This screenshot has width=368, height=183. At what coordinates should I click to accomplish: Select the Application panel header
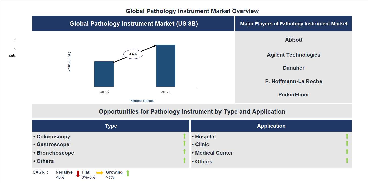[271, 126]
